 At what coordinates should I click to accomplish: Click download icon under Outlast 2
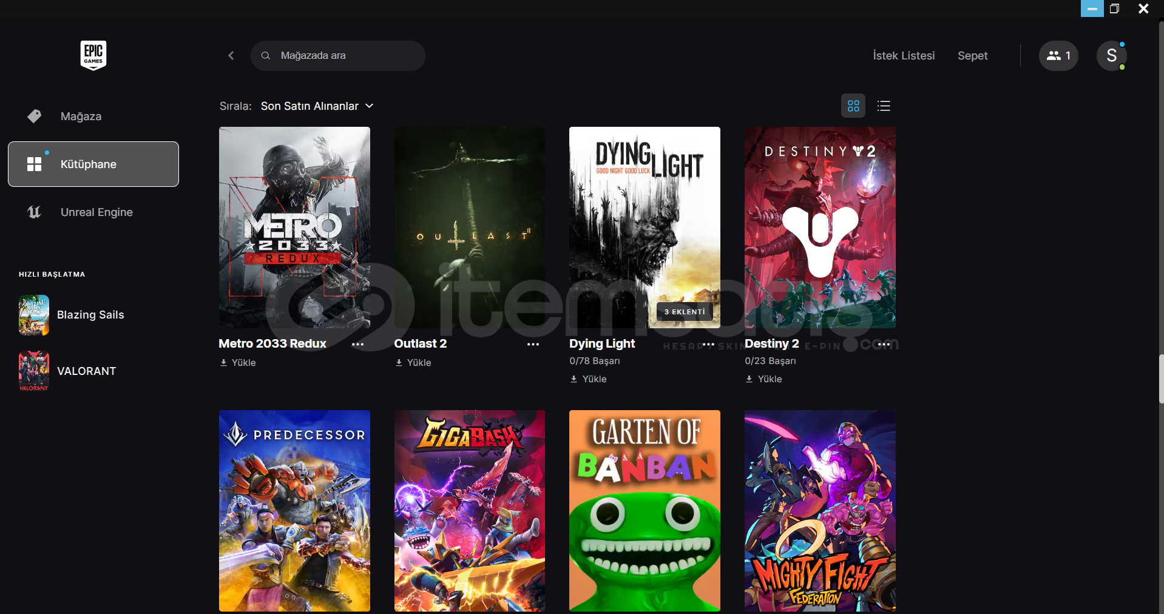(x=399, y=362)
